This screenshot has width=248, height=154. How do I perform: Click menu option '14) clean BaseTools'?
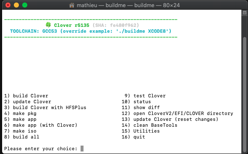click(149, 125)
